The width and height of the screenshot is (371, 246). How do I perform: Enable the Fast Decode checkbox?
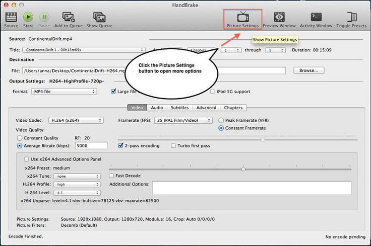(111, 176)
